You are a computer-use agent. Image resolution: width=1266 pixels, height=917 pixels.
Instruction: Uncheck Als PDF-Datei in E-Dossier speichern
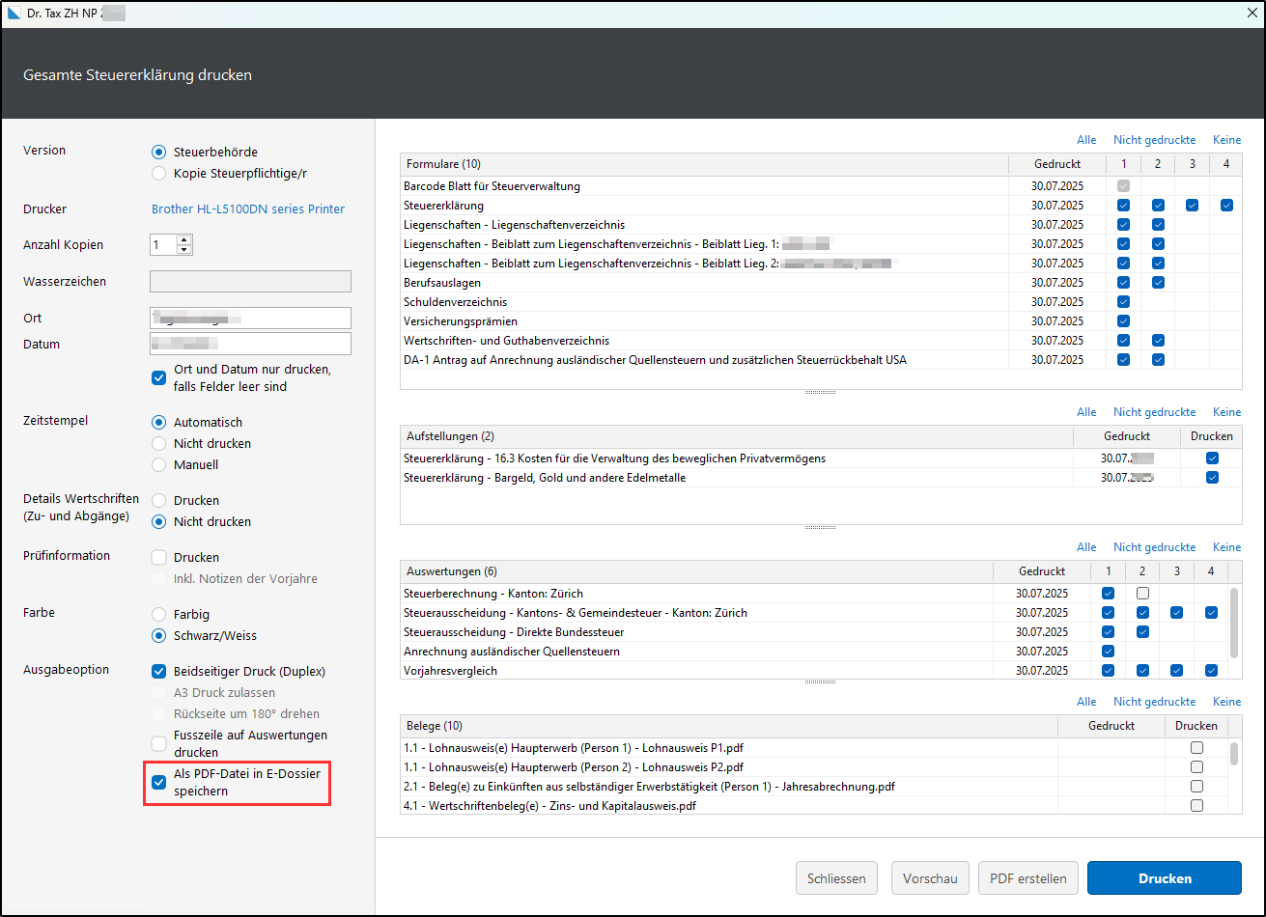(x=159, y=782)
